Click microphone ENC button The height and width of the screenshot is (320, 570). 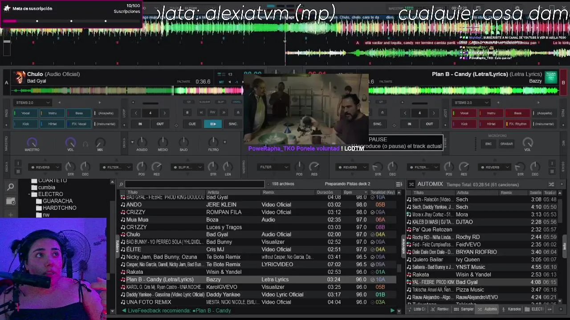point(489,144)
